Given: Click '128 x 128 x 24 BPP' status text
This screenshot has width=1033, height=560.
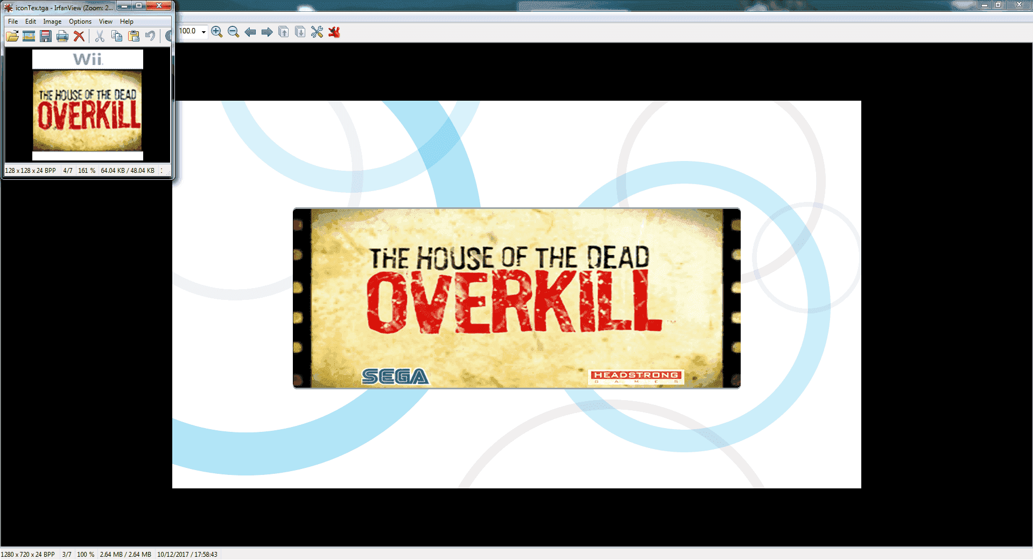Looking at the screenshot, I should pyautogui.click(x=30, y=171).
